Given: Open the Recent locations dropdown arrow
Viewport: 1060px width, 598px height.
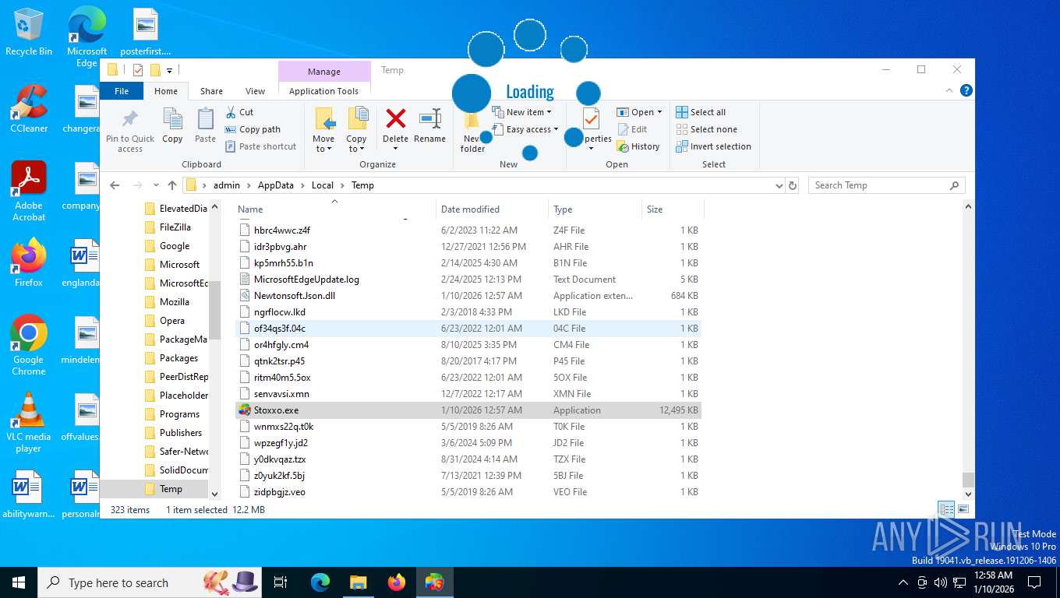Looking at the screenshot, I should click(x=155, y=185).
